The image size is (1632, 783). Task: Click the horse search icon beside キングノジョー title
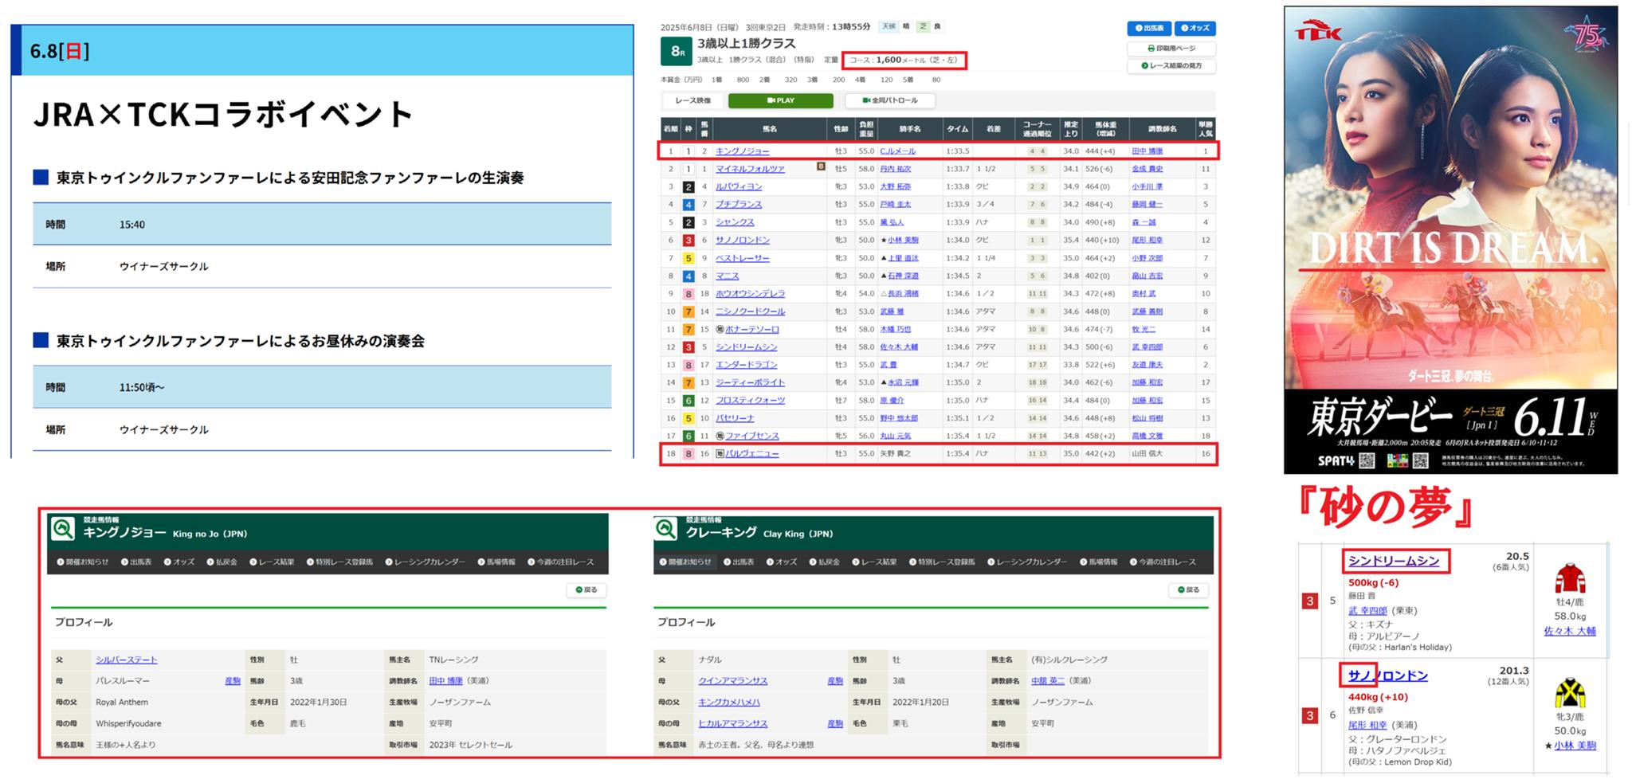(63, 529)
